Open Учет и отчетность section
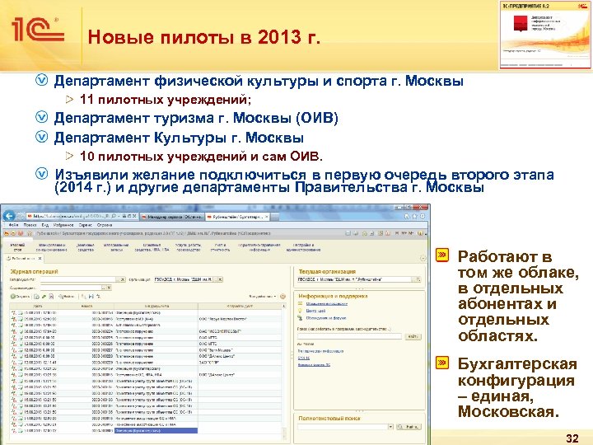The image size is (593, 445). coord(220,247)
